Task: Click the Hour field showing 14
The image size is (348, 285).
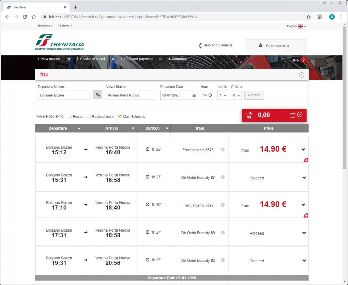Action: tap(207, 95)
